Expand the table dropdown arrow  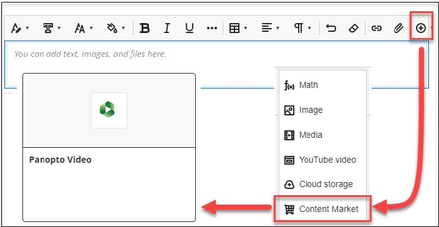pyautogui.click(x=246, y=28)
